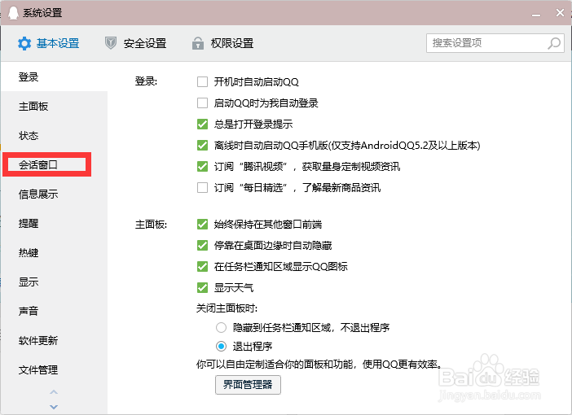Viewport: 572px width, 415px height.
Task: Uncheck 始终保持在其他窗口前端
Action: (x=202, y=224)
